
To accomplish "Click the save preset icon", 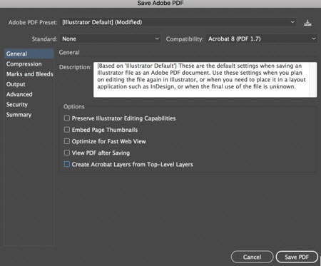I will pos(307,23).
